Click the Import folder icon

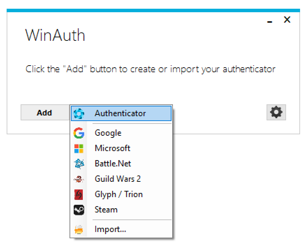coord(79,229)
